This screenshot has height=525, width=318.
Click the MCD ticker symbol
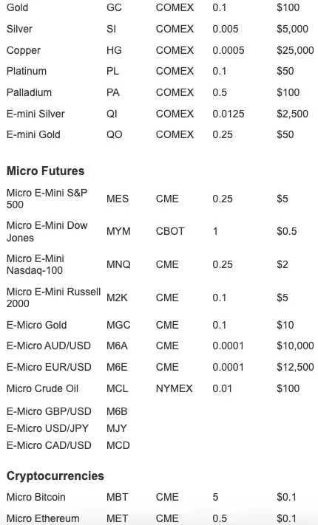(118, 445)
